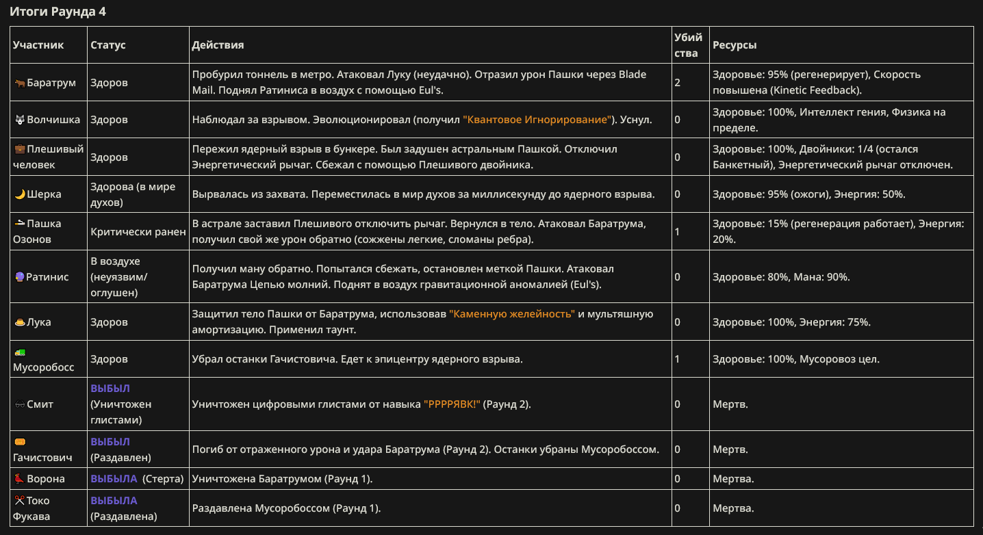Screen dimensions: 983x535
Task: Click the bird emoji beside Ворона
Action: (19, 479)
